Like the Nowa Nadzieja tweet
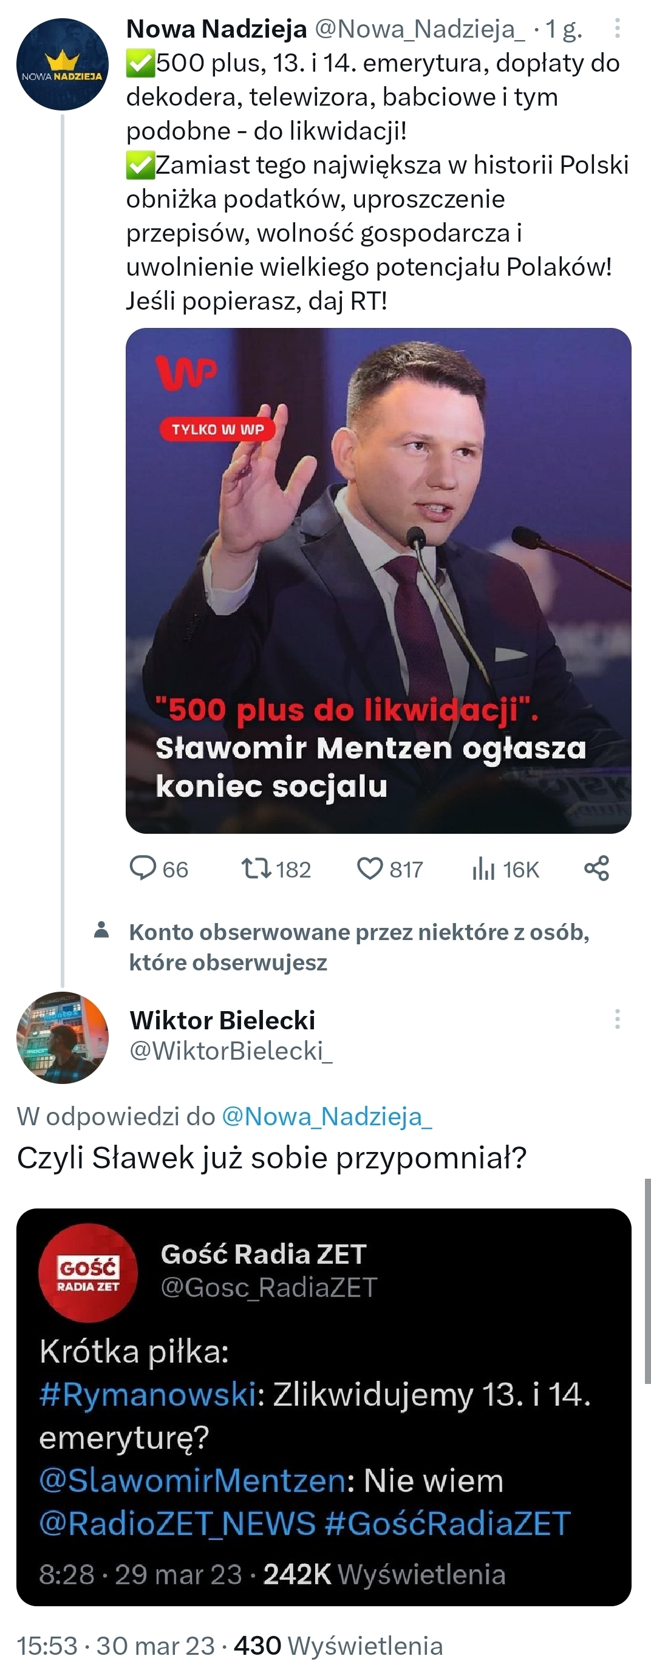 [370, 868]
